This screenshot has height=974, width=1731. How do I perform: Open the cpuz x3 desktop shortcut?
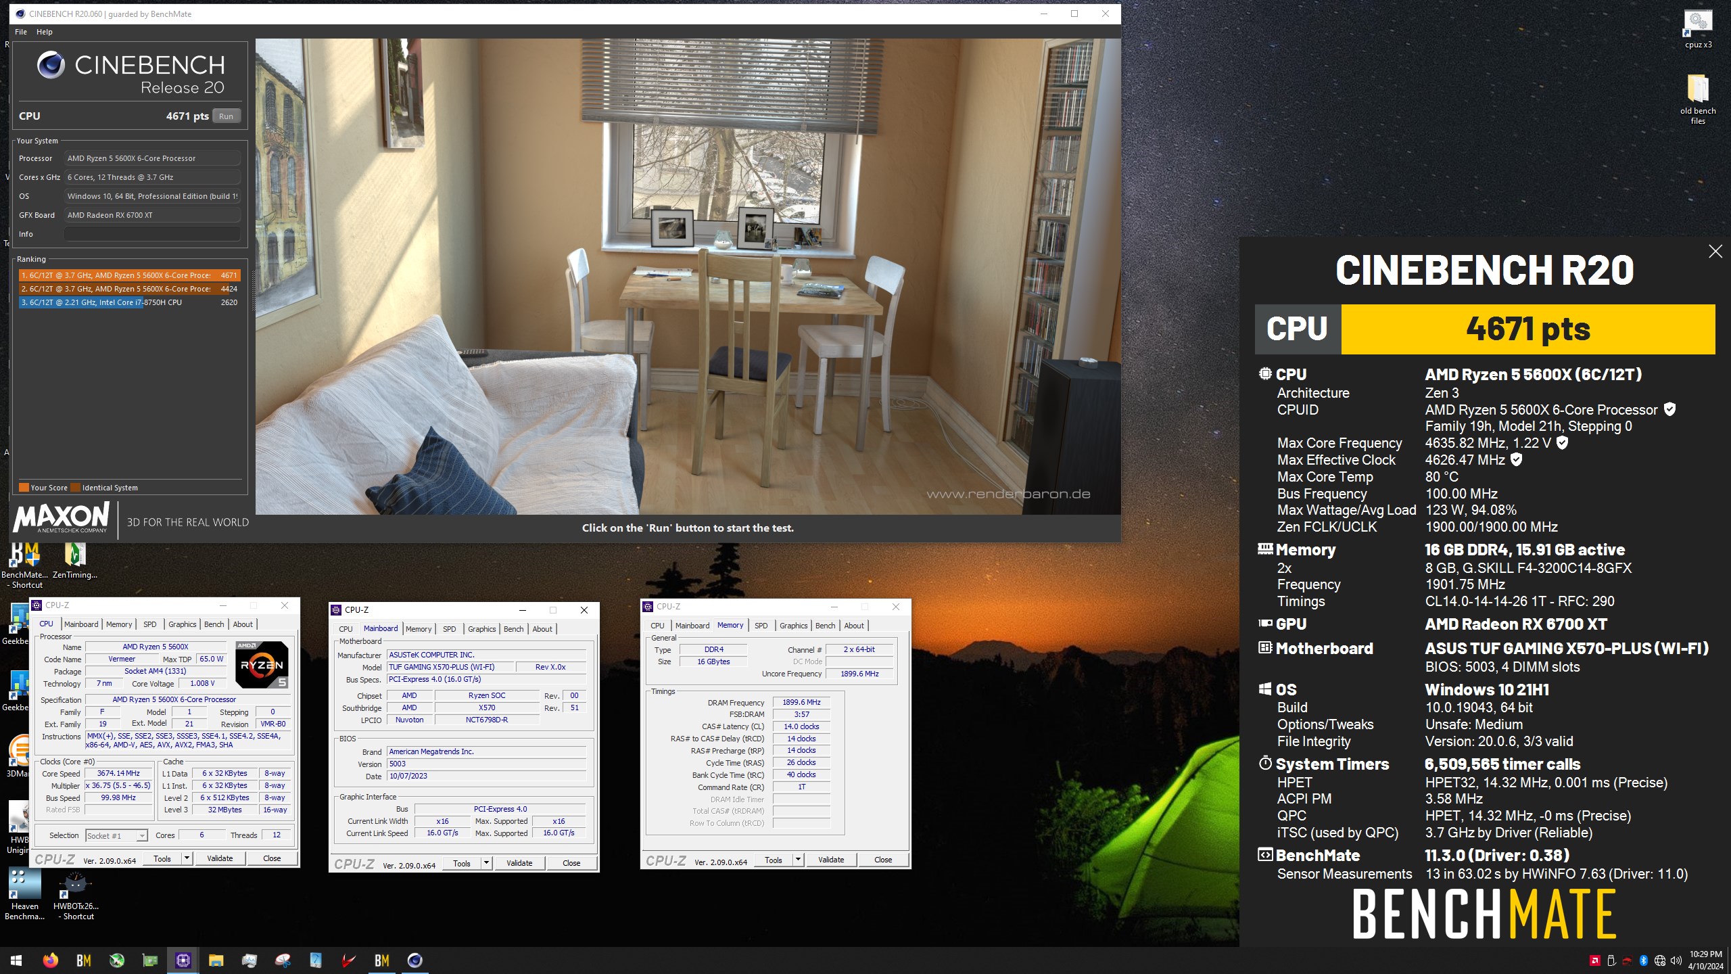(1698, 30)
